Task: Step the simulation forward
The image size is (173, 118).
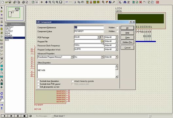Action: point(11,116)
